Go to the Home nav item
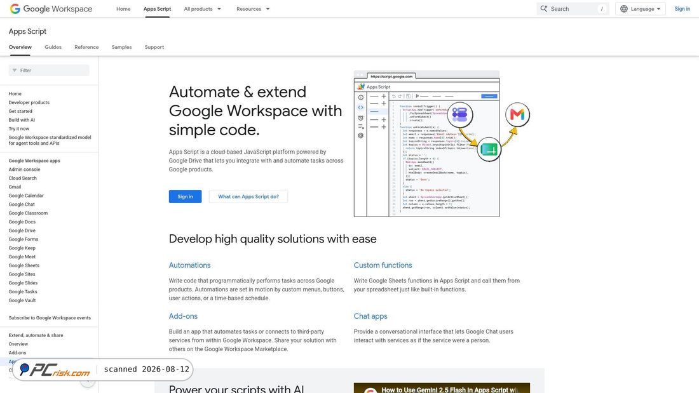Screen dimensions: 699x393 pos(123,9)
